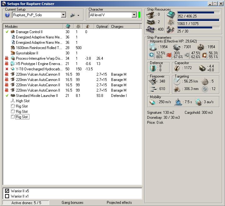Click the calibration icon showing 400

click(x=151, y=29)
